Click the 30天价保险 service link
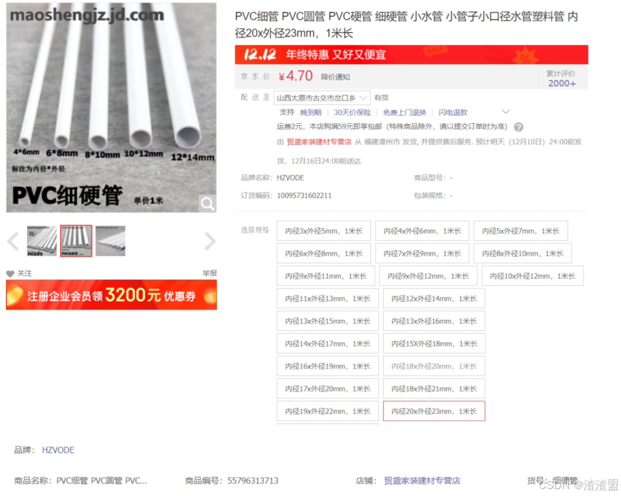 352,113
